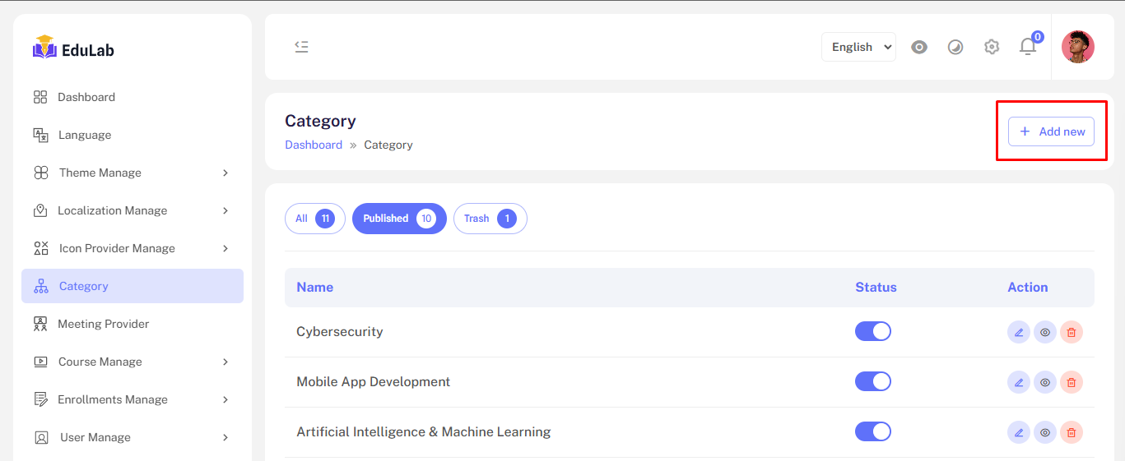Click the Add new button
The image size is (1125, 461).
point(1051,131)
